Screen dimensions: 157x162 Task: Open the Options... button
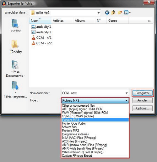click(143, 108)
